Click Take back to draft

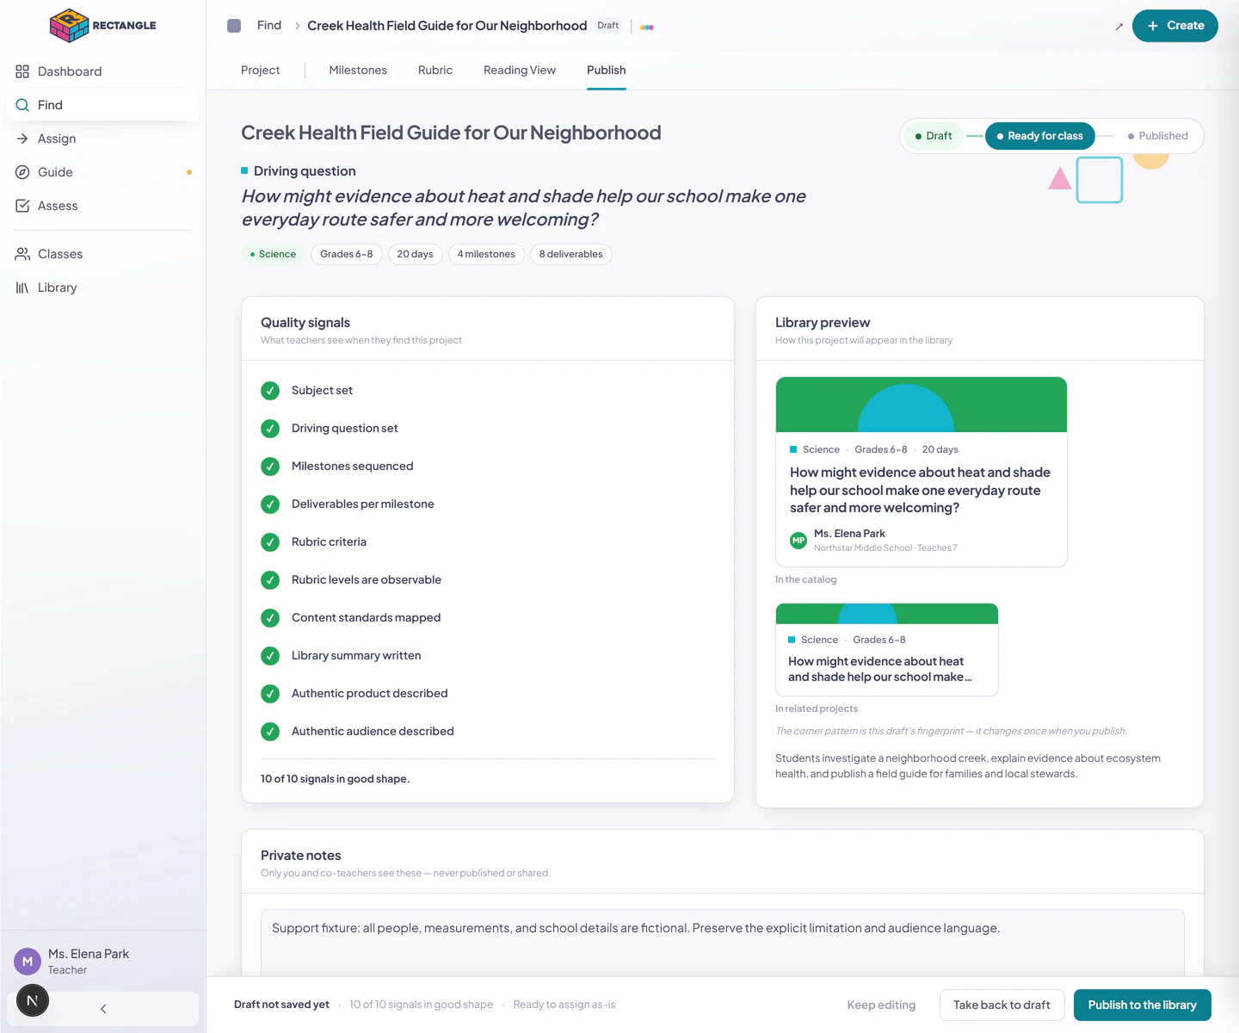click(x=1002, y=1005)
